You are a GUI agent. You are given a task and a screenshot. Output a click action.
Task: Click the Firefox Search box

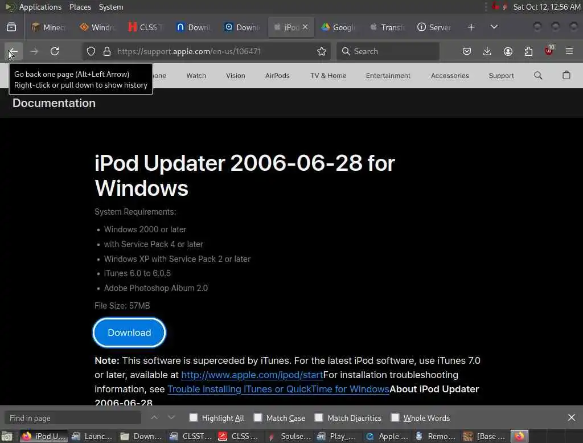click(x=388, y=51)
